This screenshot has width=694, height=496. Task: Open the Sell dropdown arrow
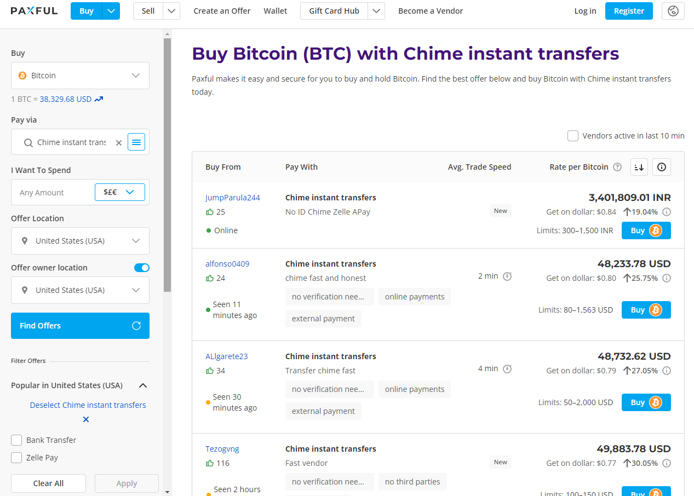pyautogui.click(x=171, y=11)
